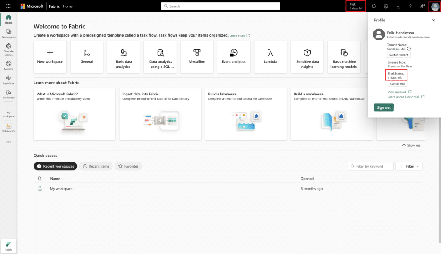Image resolution: width=441 pixels, height=254 pixels.
Task: Open notifications from the bell icon
Action: [x=373, y=6]
